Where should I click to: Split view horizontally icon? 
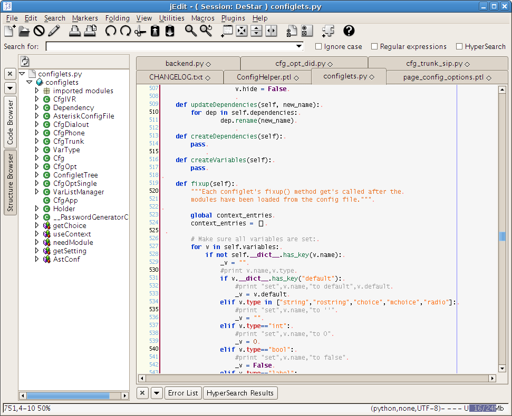256,31
